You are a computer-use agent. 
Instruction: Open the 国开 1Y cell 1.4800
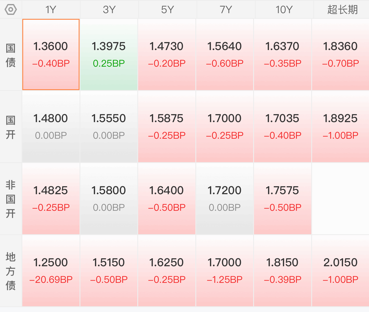(x=51, y=127)
